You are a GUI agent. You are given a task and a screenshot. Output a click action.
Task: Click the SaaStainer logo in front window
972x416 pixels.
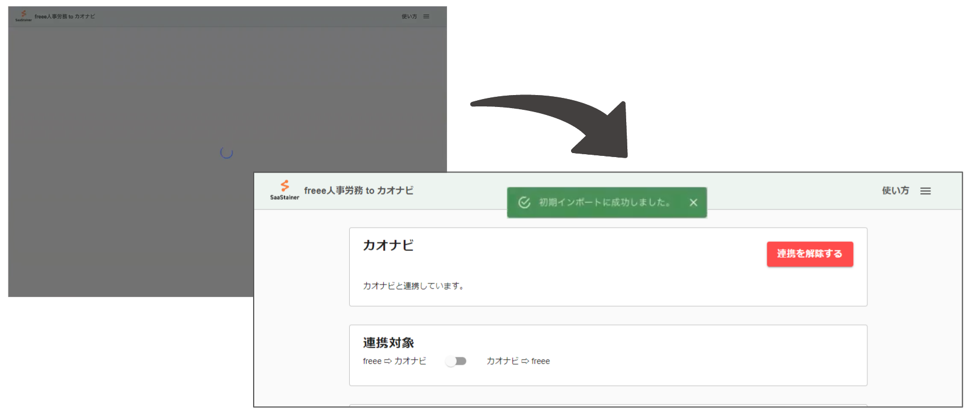[x=284, y=190]
